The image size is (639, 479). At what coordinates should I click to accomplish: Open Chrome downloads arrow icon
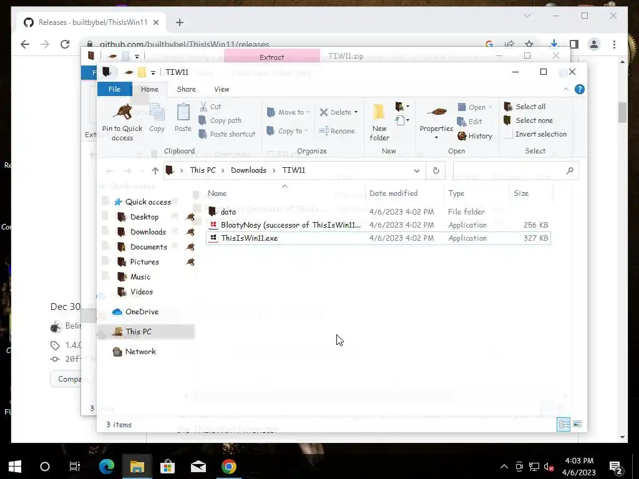(x=554, y=44)
